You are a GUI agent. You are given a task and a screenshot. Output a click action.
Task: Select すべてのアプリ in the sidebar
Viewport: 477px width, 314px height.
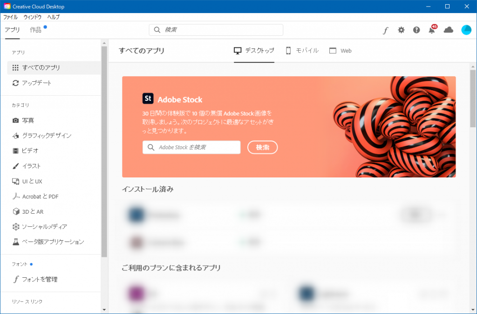(x=54, y=68)
